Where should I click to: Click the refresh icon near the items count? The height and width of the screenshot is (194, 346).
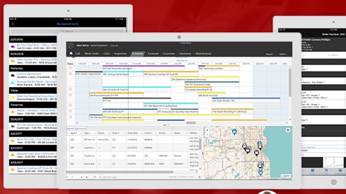tap(199, 177)
